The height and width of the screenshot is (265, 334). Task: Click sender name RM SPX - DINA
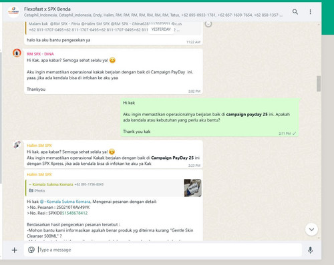click(40, 54)
